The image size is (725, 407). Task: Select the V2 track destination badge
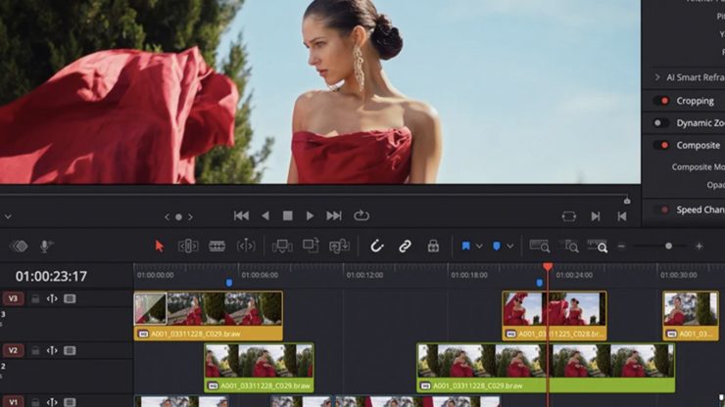(x=13, y=350)
